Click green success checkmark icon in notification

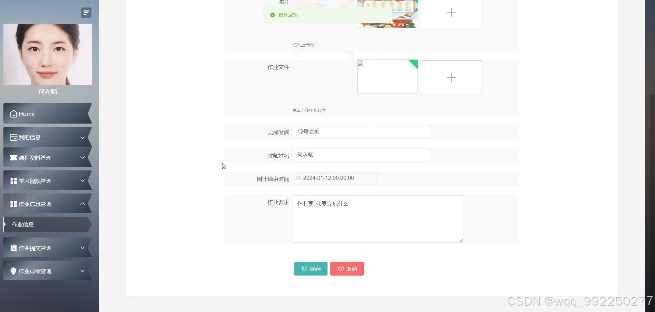[x=273, y=15]
